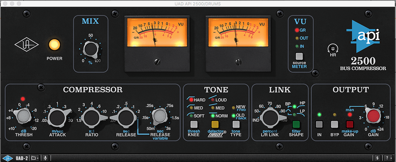Viewport: 396px width, 162px height.
Task: Click the RATIO x:1 knob
Action: point(92,117)
